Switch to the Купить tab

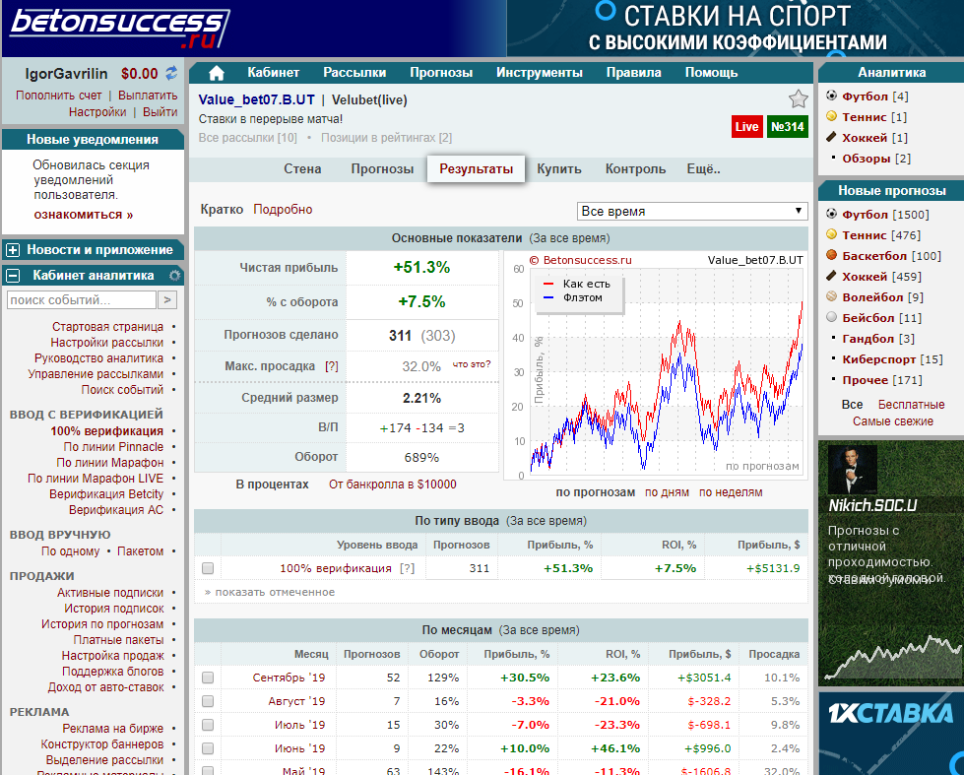(x=559, y=168)
